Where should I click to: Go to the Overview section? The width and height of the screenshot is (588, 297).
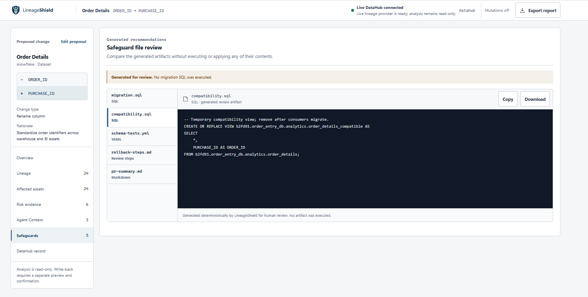click(52, 158)
